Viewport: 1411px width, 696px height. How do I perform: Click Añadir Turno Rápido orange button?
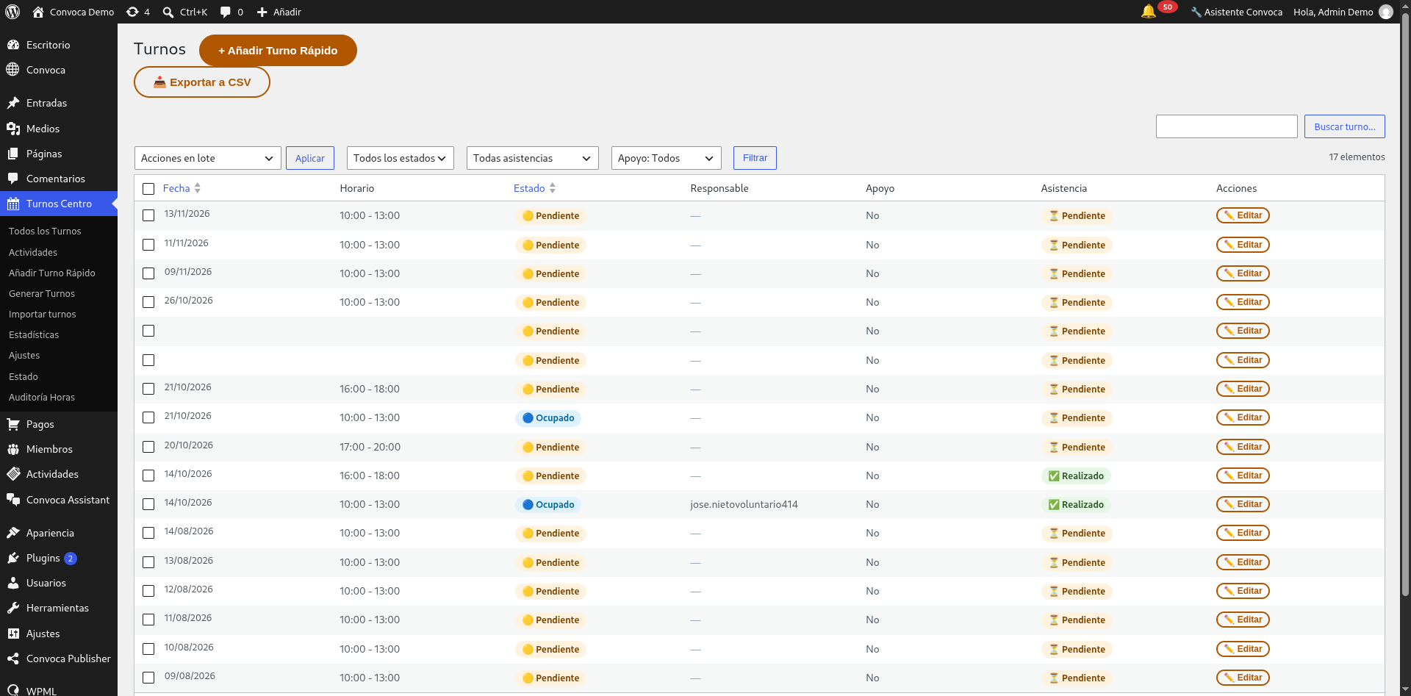(x=278, y=51)
